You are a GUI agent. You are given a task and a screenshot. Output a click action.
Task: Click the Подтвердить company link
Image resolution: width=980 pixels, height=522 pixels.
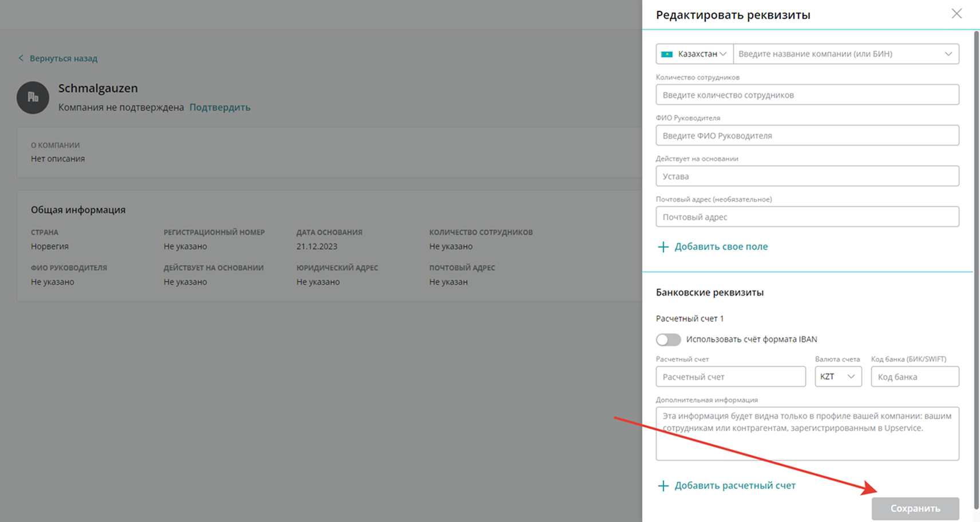click(x=220, y=107)
